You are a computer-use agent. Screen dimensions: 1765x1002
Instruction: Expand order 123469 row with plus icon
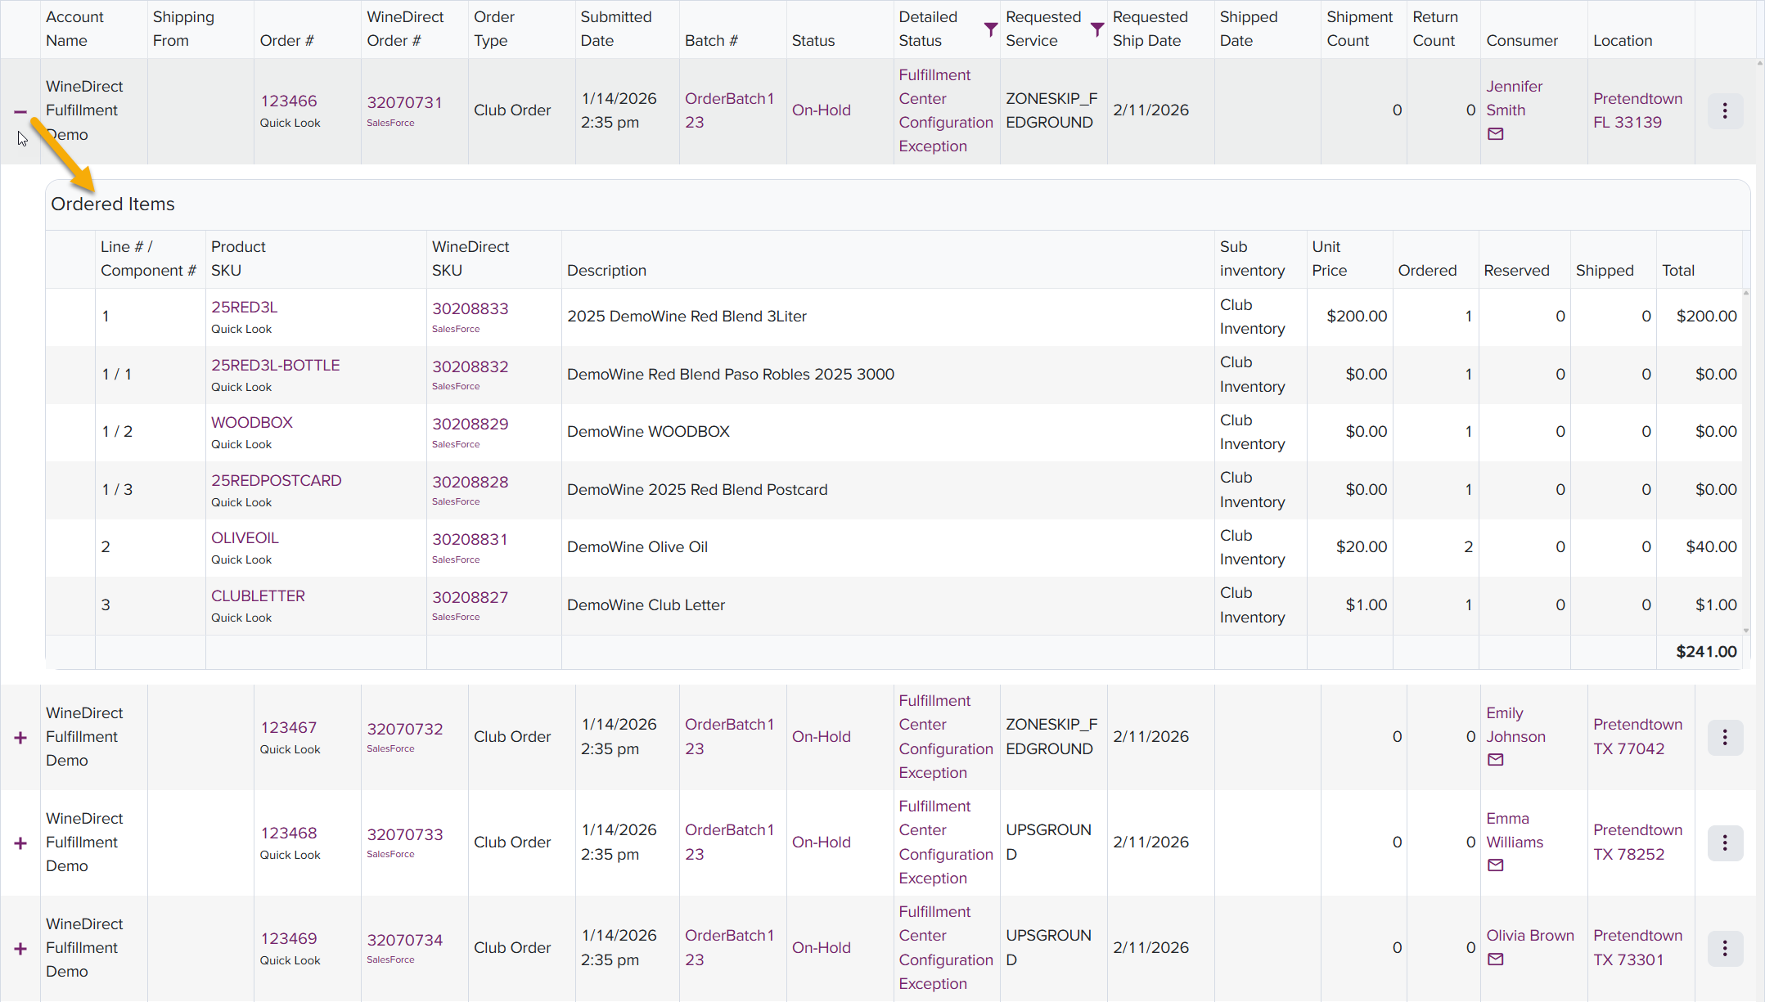coord(20,948)
